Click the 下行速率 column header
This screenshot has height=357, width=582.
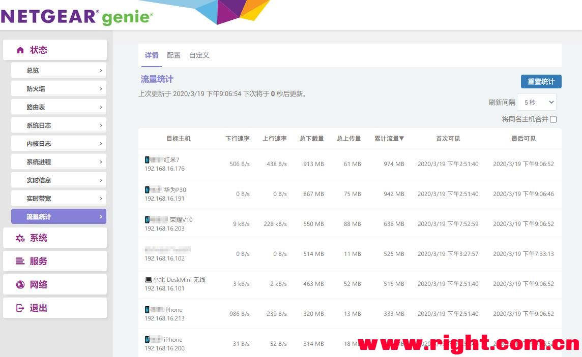(x=238, y=139)
